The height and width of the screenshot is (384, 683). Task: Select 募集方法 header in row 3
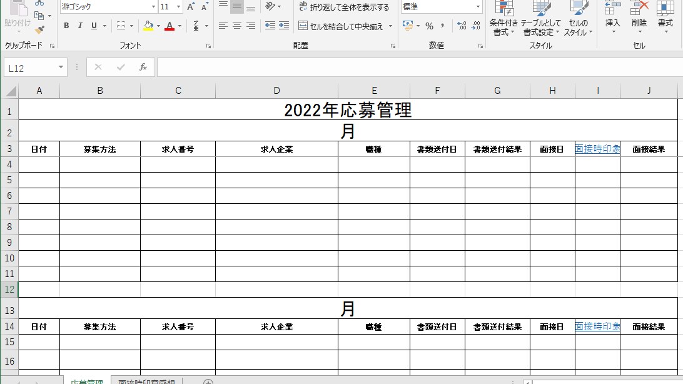pos(99,149)
